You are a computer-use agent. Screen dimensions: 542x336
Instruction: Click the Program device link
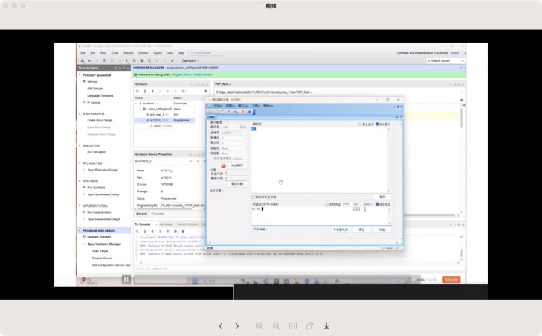click(x=182, y=74)
